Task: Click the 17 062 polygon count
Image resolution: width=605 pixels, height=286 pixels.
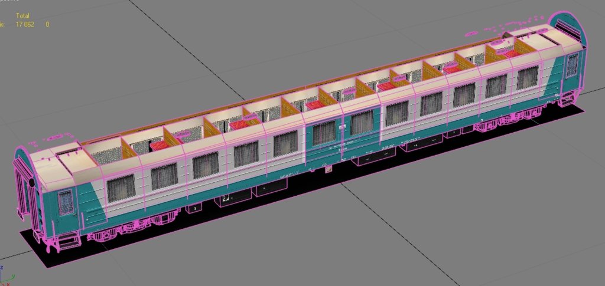Action: (x=25, y=24)
